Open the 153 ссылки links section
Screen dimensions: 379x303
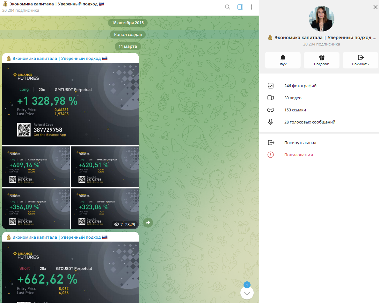(295, 110)
